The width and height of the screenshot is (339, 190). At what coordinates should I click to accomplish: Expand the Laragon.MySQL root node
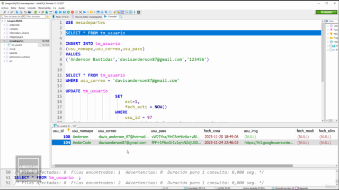pos(2,21)
